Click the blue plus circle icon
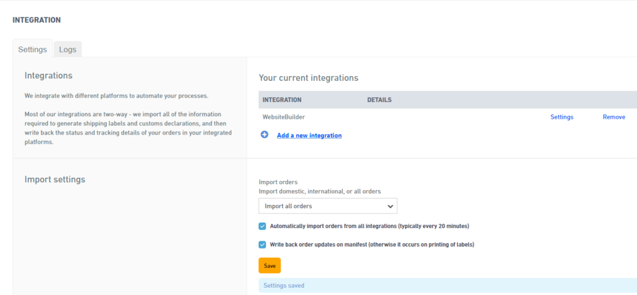The width and height of the screenshot is (637, 295). (x=264, y=135)
